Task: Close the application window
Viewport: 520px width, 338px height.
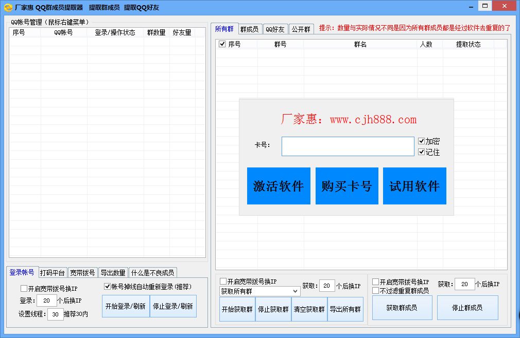Action: click(505, 6)
